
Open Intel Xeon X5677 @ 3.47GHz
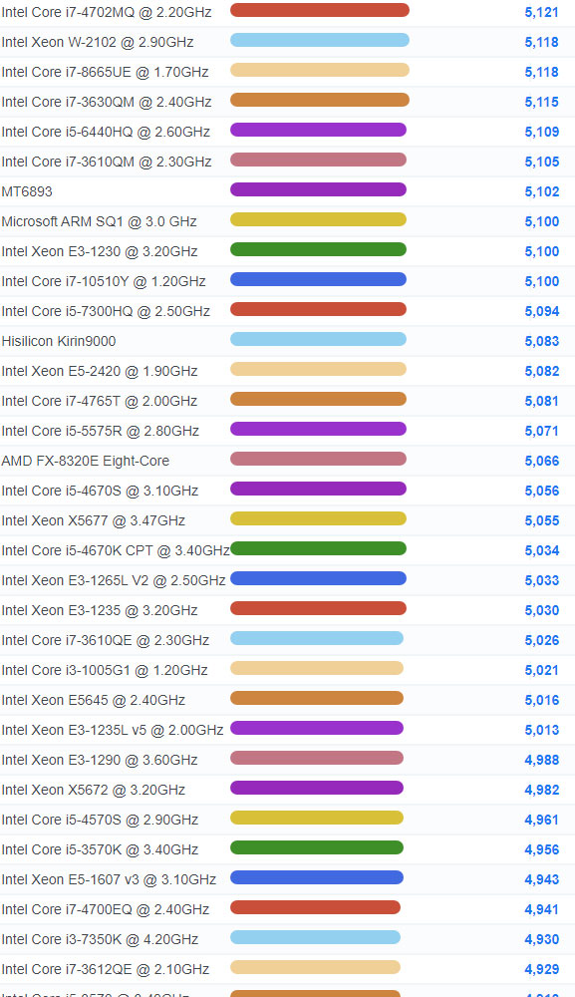[x=94, y=520]
